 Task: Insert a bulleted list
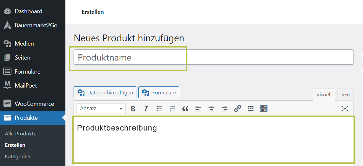pos(159,109)
